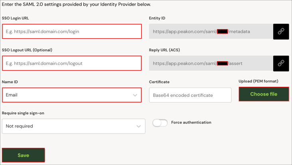Save the SAML settings
Image resolution: width=292 pixels, height=165 pixels.
click(x=23, y=155)
